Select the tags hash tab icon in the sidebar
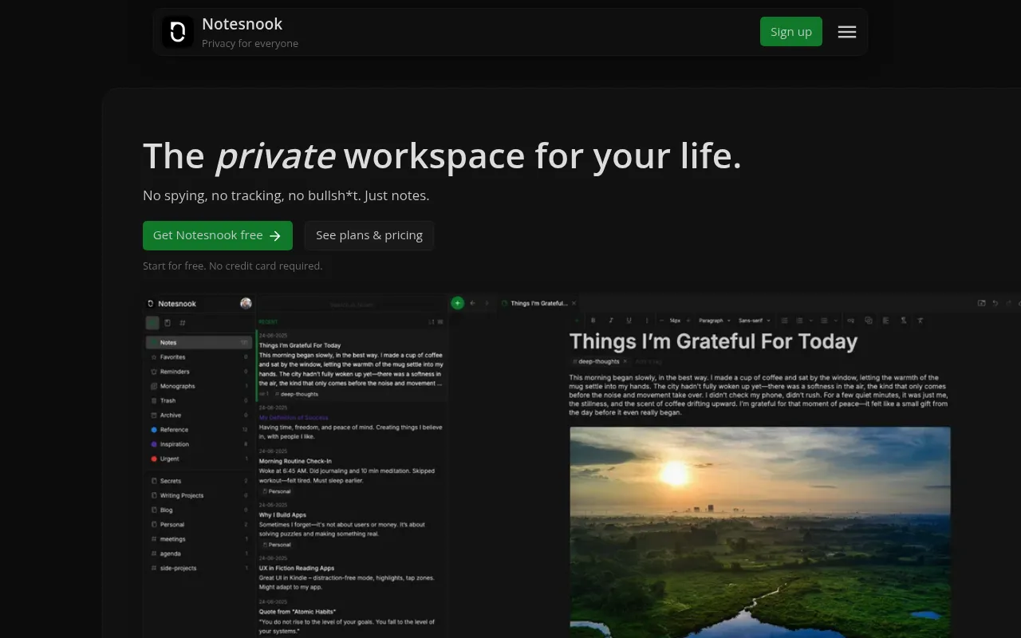Viewport: 1021px width, 638px height. (183, 323)
